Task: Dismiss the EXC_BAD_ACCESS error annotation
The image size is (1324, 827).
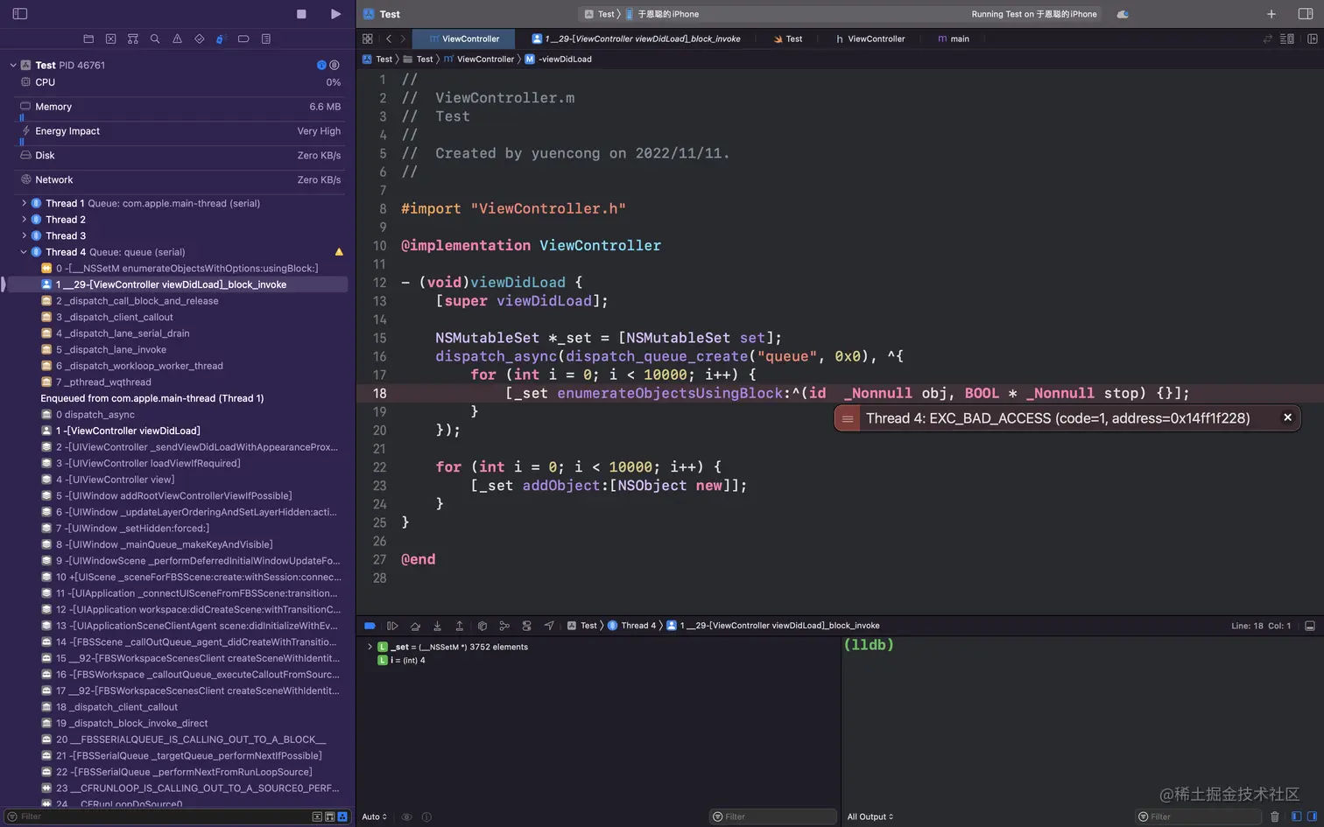Action: [x=1287, y=417]
